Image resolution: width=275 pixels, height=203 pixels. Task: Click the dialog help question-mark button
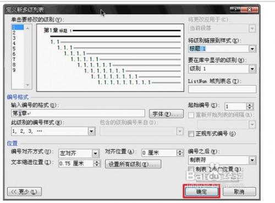point(235,9)
